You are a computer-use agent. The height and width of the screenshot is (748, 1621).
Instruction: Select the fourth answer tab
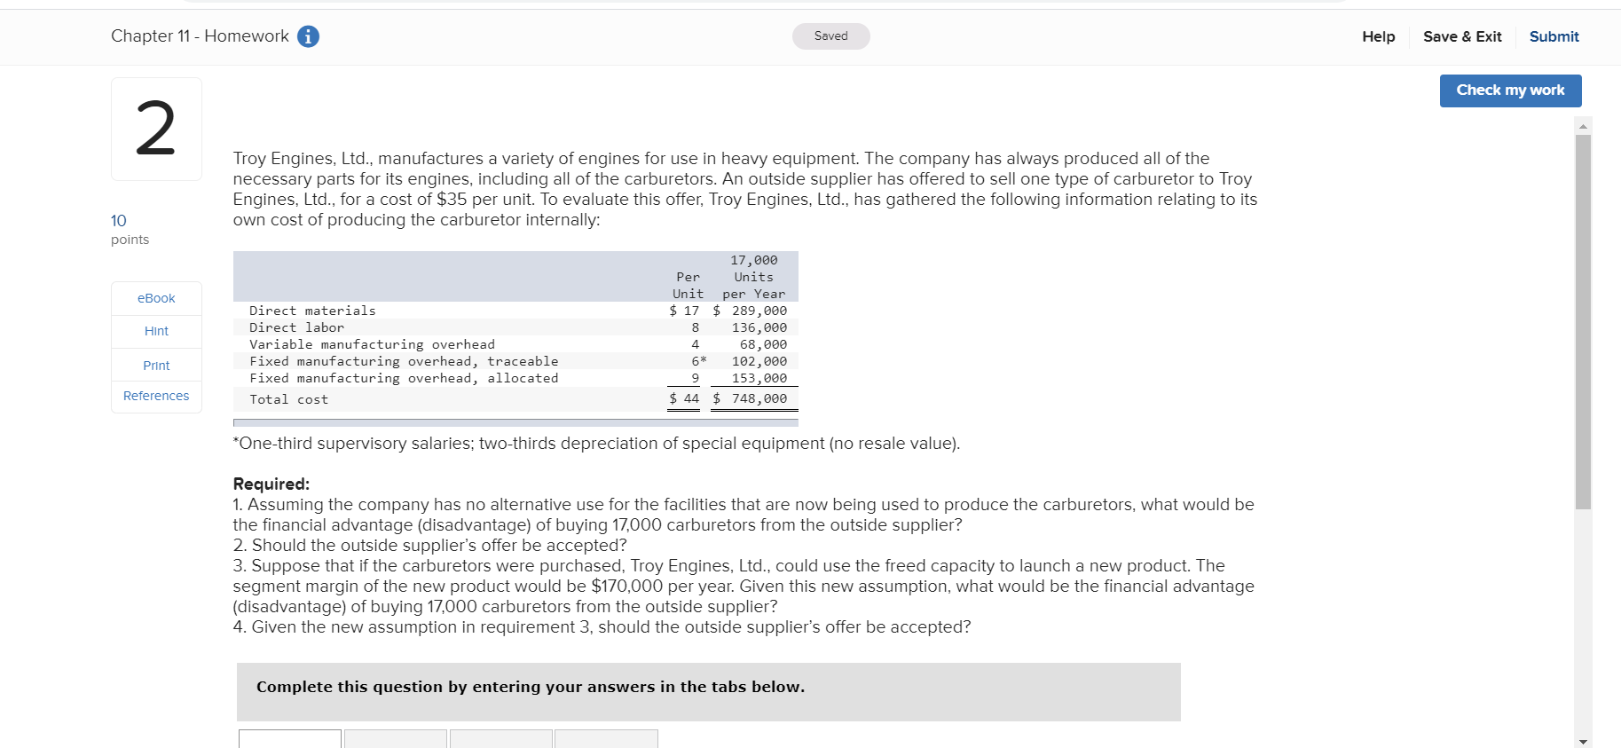[x=606, y=742]
